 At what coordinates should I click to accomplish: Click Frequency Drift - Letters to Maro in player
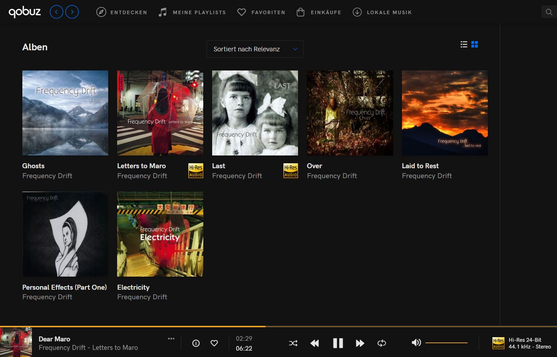pos(88,348)
